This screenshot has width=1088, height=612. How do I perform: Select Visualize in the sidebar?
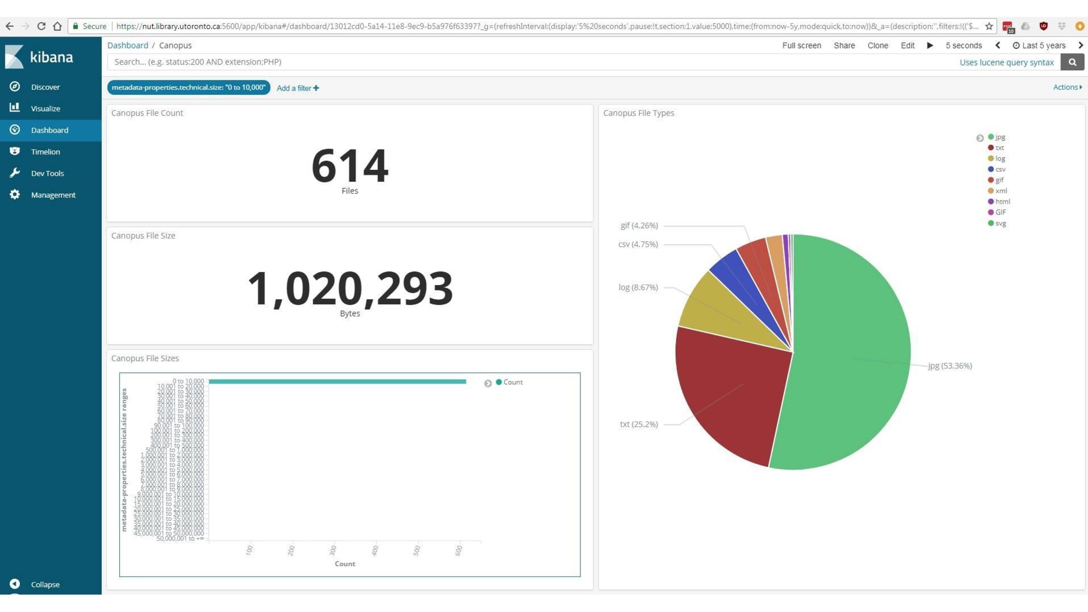[x=46, y=108]
